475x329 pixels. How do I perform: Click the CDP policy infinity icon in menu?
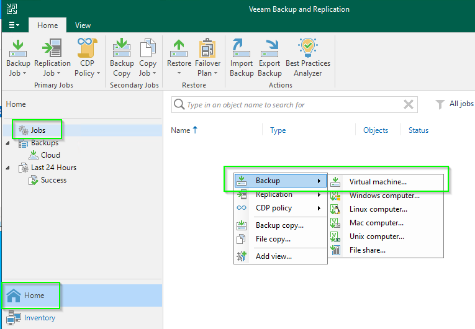point(242,208)
